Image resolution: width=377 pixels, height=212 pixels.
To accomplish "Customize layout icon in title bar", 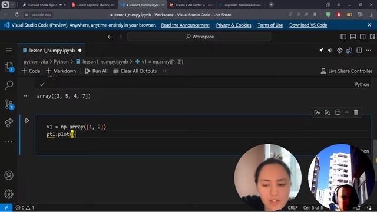I will (x=372, y=37).
